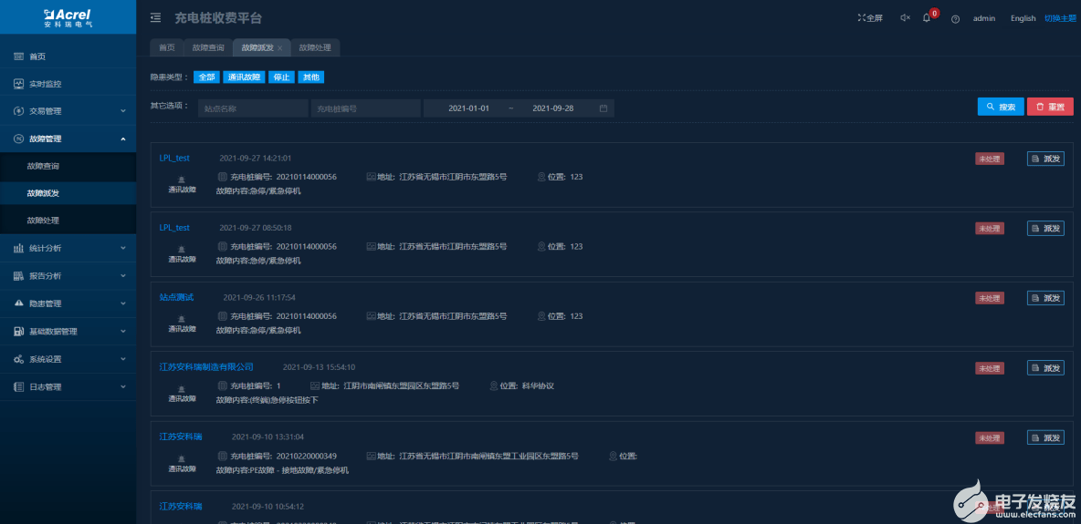Viewport: 1081px width, 524px height.
Task: Click the calendar icon in date range field
Action: 603,108
